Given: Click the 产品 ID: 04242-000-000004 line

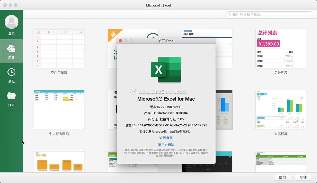Looking at the screenshot, I should click(166, 113).
